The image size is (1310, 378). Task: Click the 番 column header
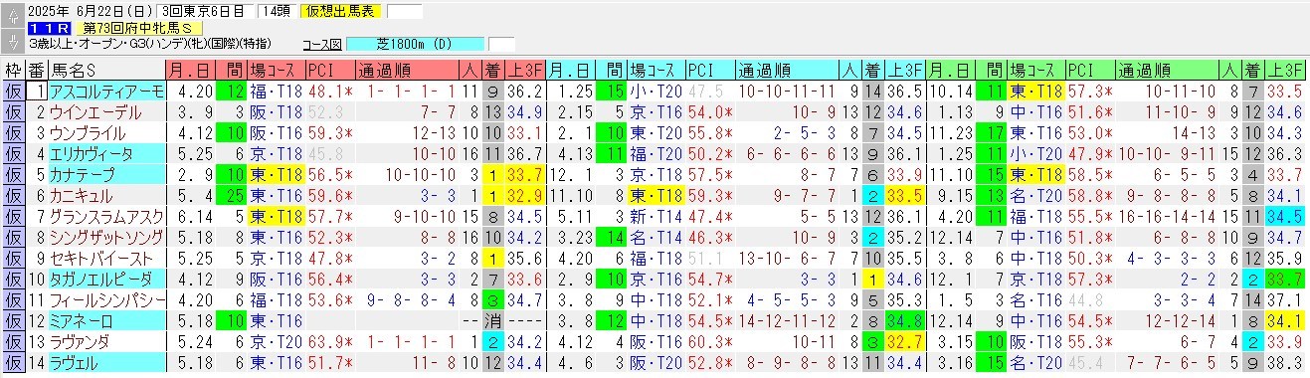(36, 70)
